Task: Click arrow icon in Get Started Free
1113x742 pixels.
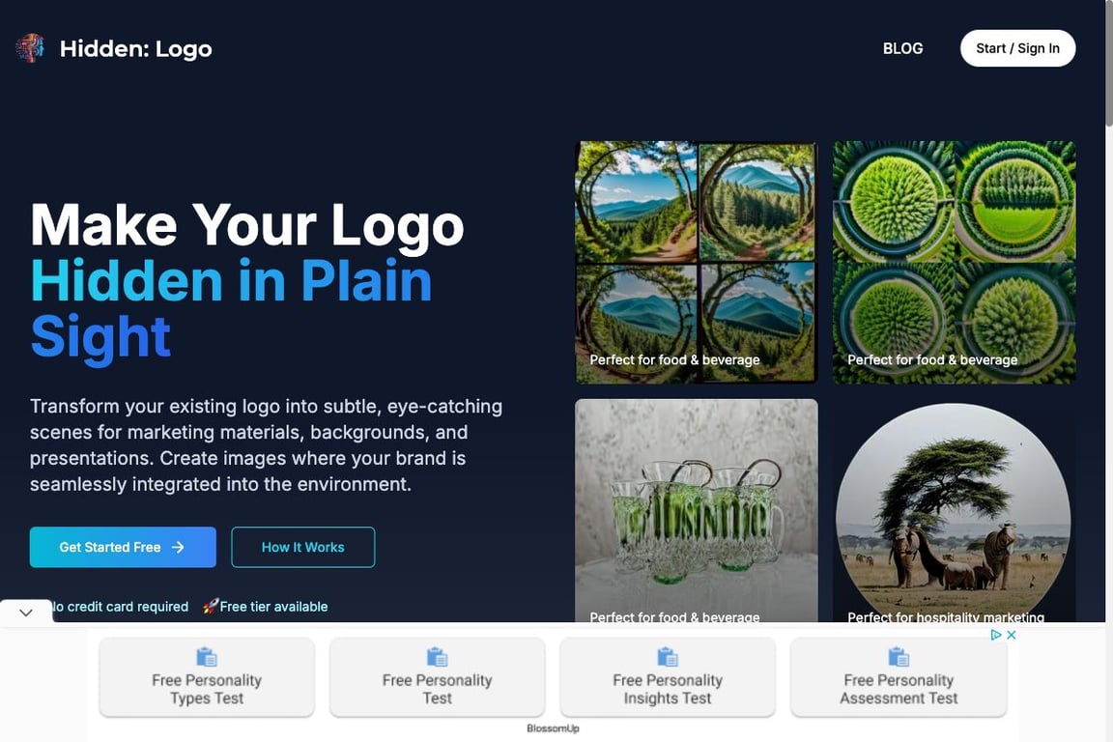Action: click(x=178, y=547)
